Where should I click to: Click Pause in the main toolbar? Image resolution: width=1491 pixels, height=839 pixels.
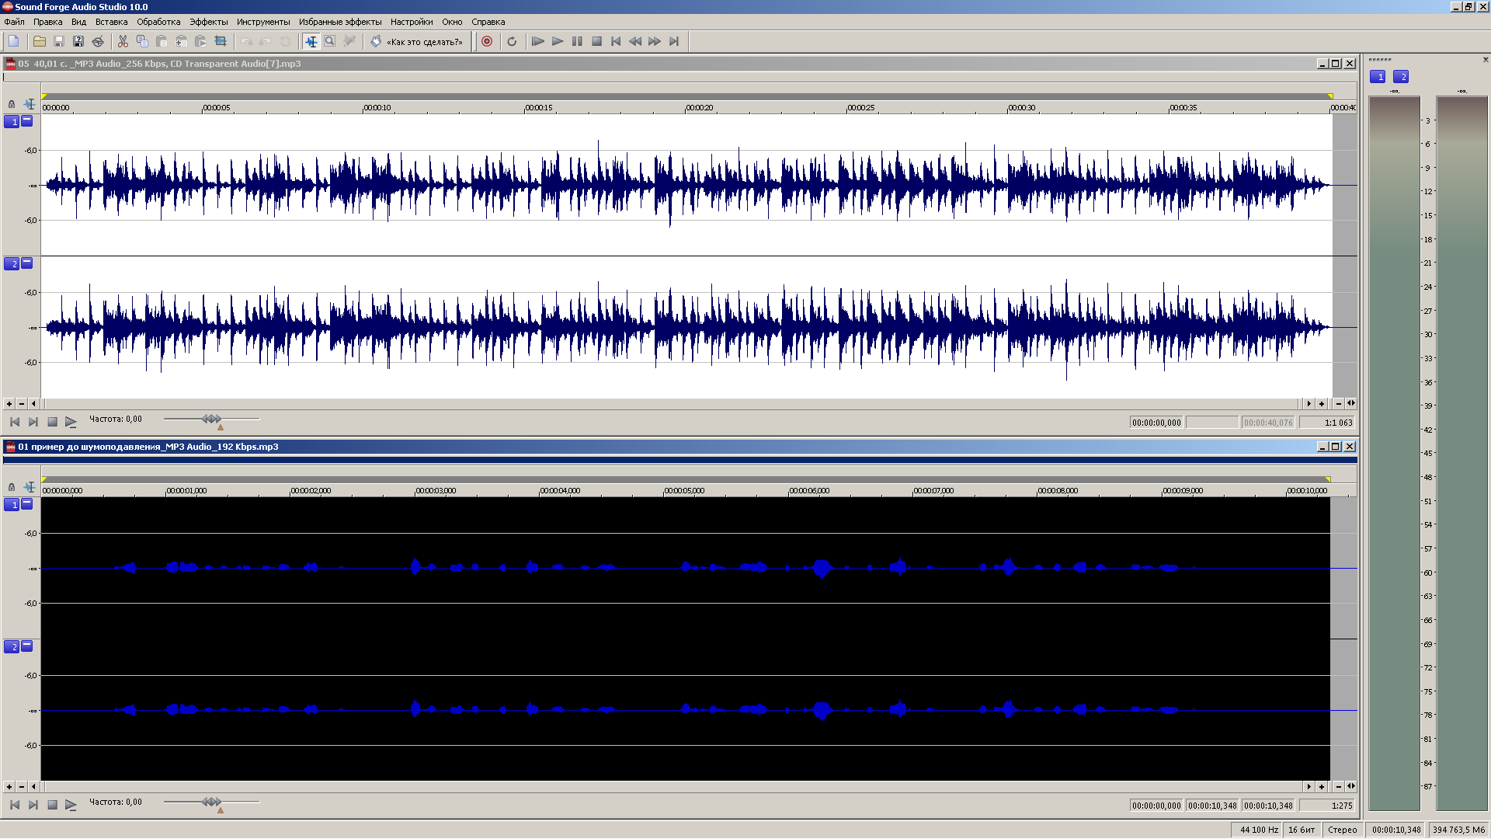coord(577,41)
